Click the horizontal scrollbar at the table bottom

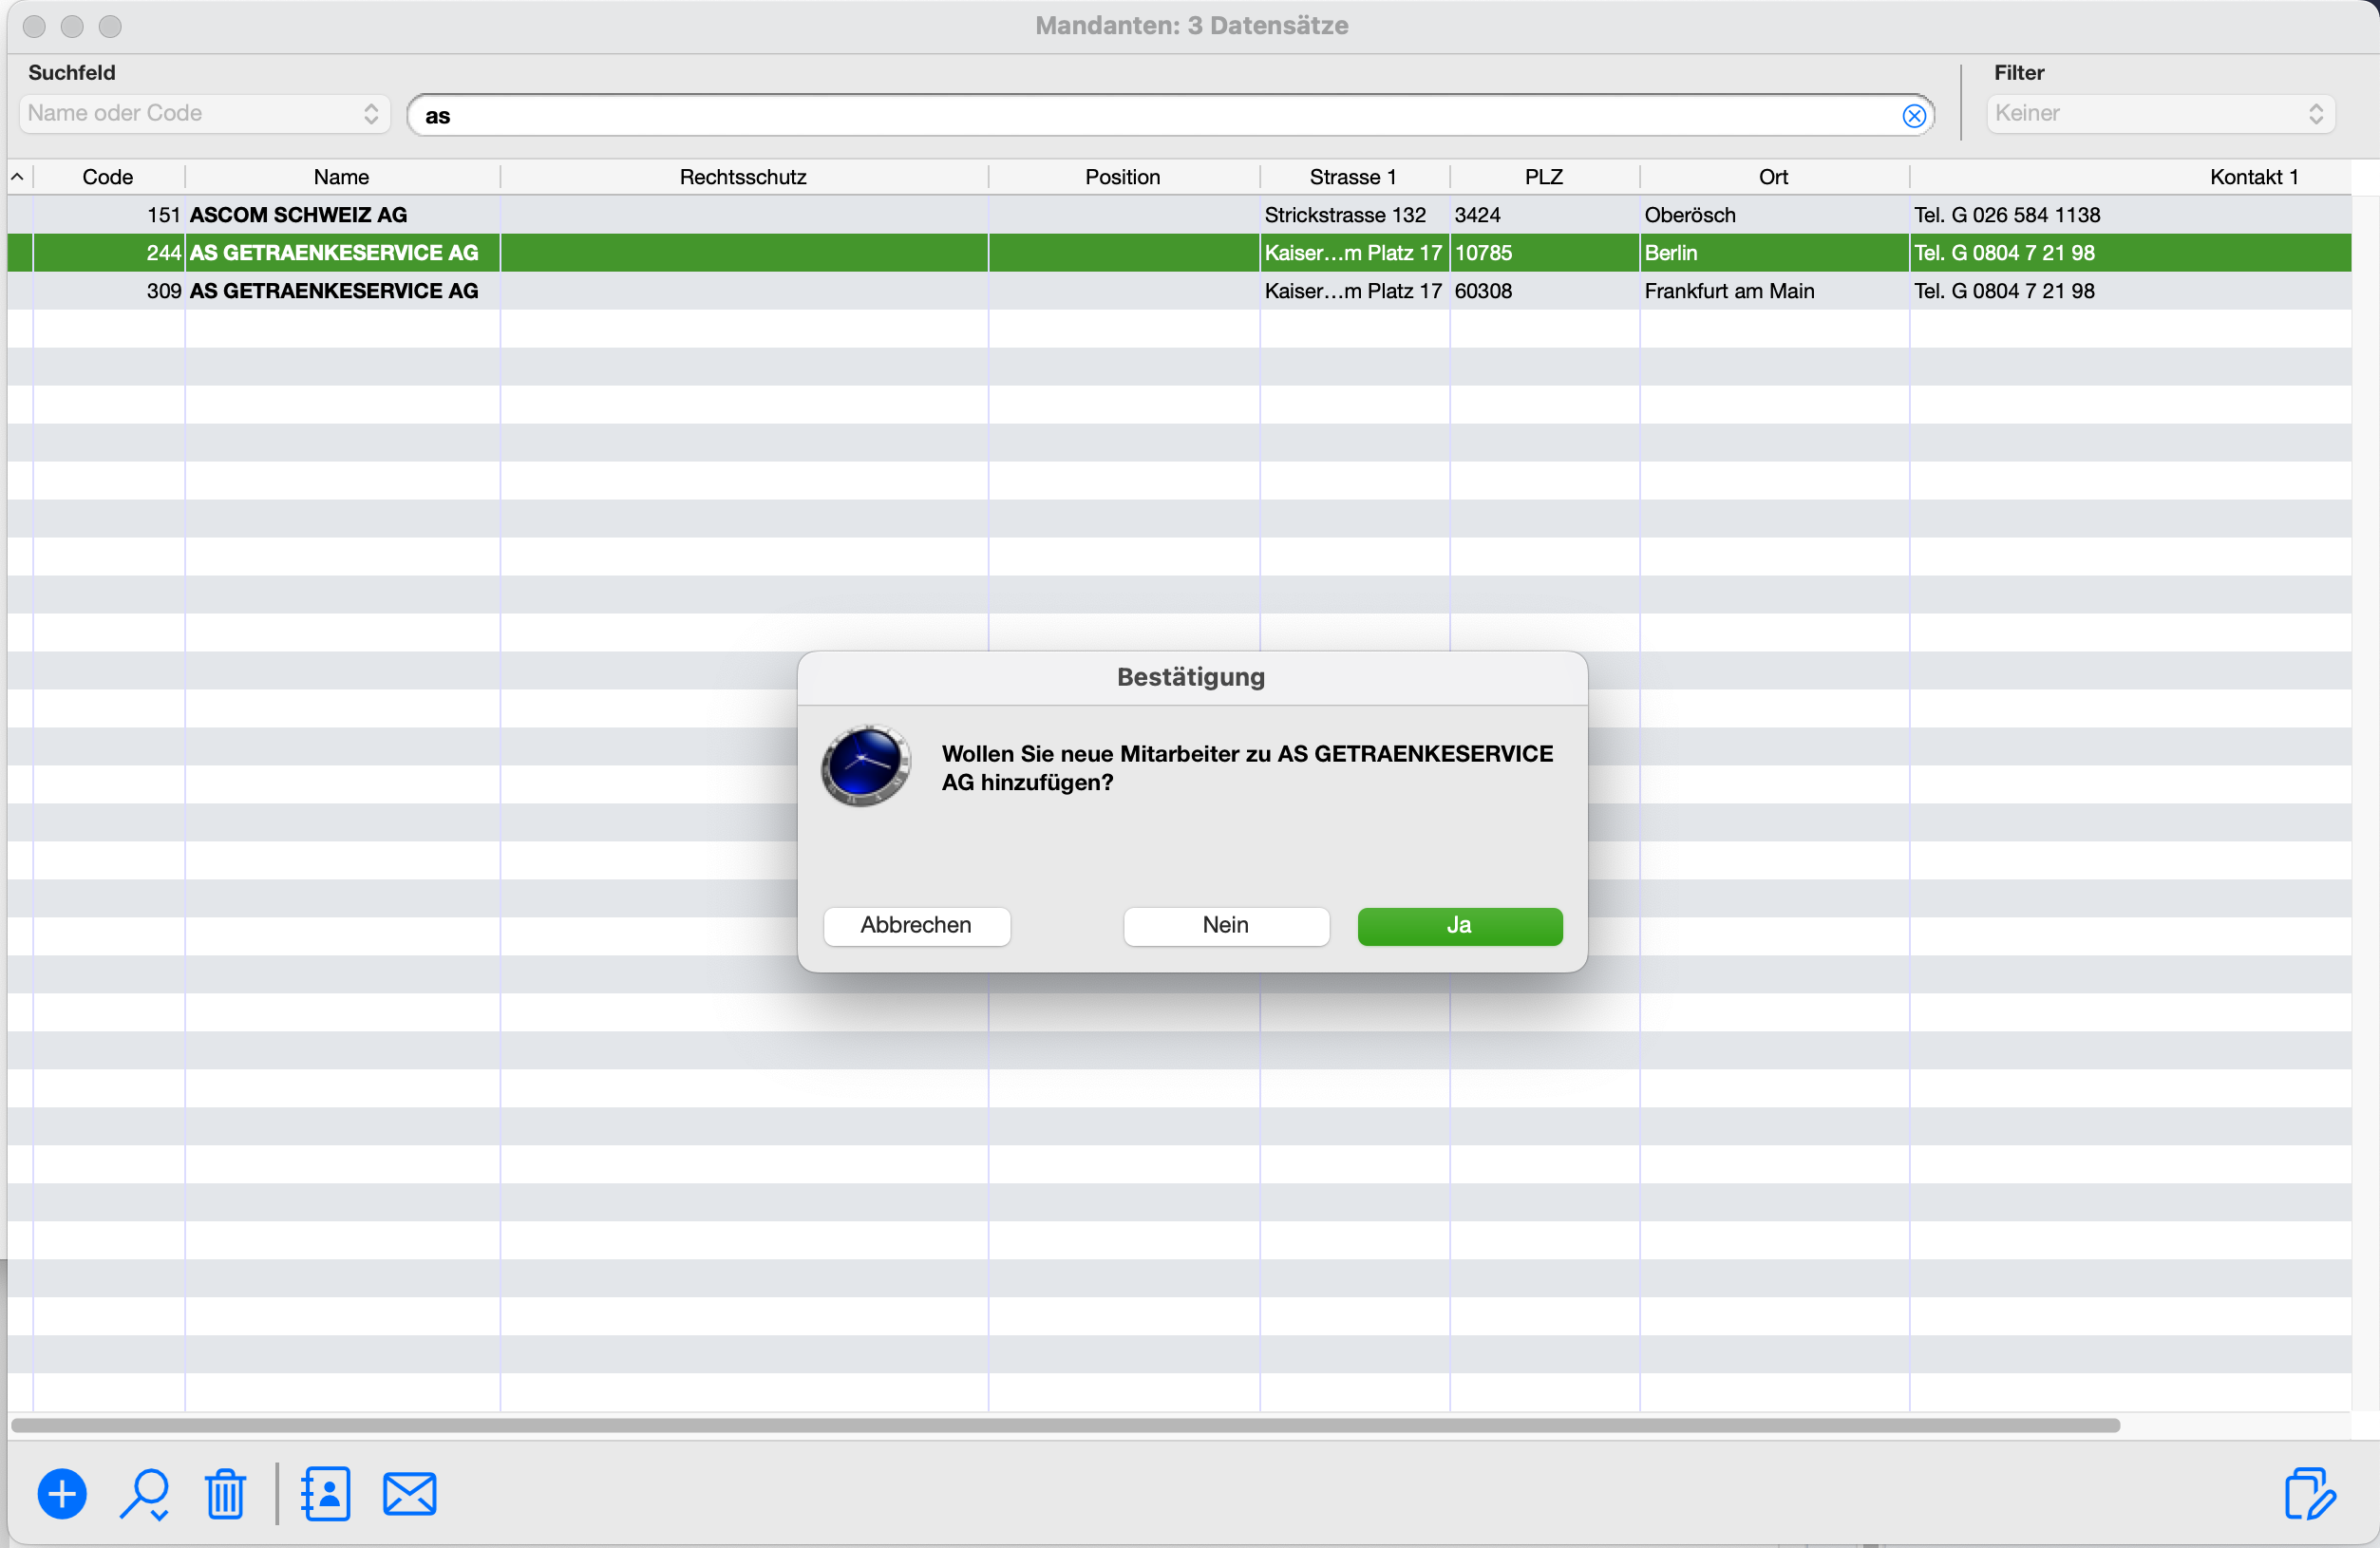click(x=1066, y=1425)
